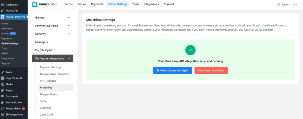Open the Payments top navigation tab
This screenshot has height=119, width=303.
[97, 4]
